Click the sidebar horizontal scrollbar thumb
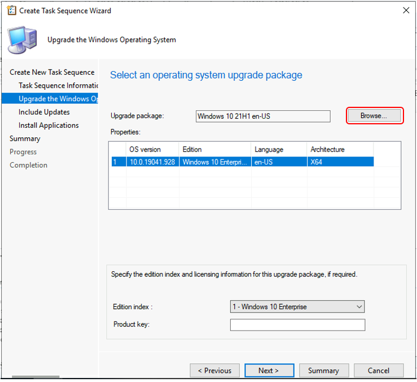 pyautogui.click(x=36, y=377)
